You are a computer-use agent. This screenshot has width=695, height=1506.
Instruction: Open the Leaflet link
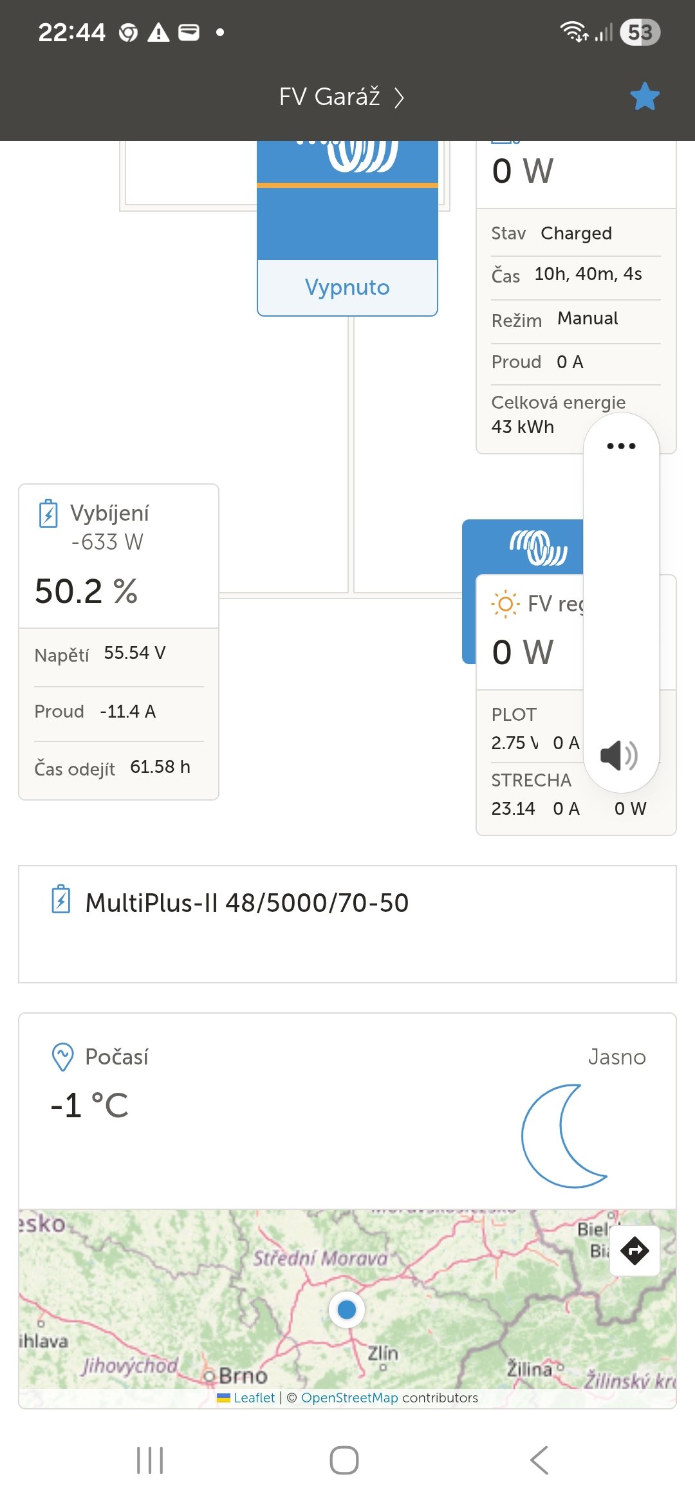254,1398
